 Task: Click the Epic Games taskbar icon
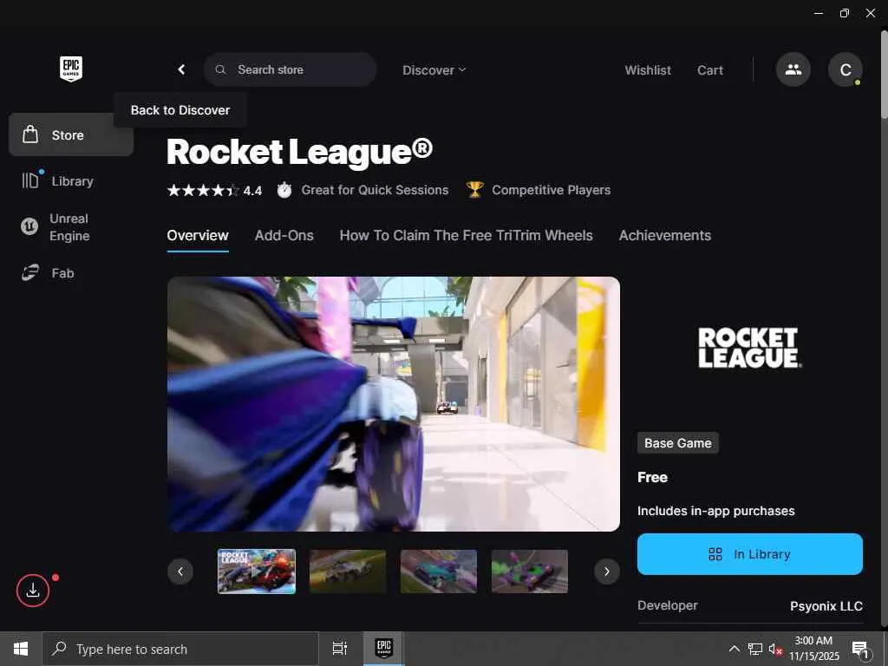point(384,649)
